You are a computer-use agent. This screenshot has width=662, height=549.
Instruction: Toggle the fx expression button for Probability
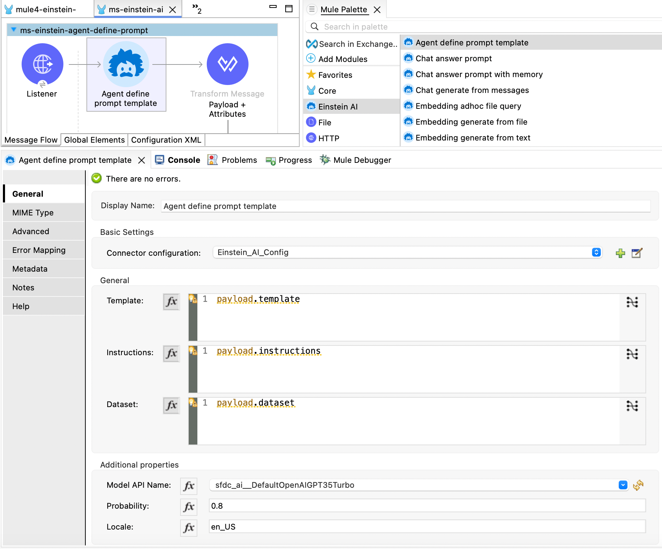tap(189, 507)
